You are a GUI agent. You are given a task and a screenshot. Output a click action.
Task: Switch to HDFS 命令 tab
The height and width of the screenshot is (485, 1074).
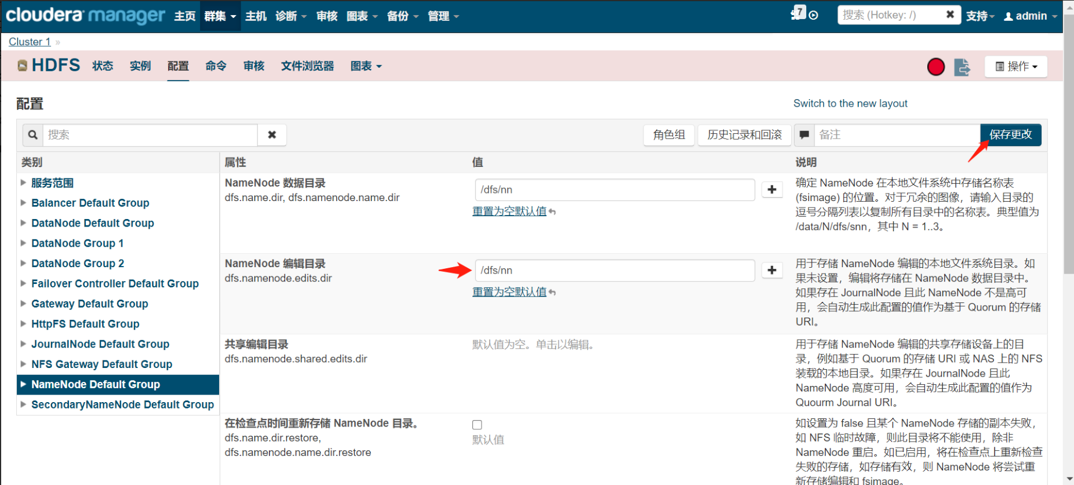point(216,66)
